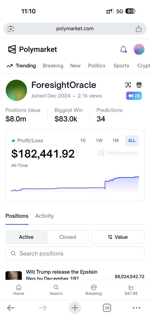
Task: Tap the Safari share icon
Action: (x=138, y=28)
